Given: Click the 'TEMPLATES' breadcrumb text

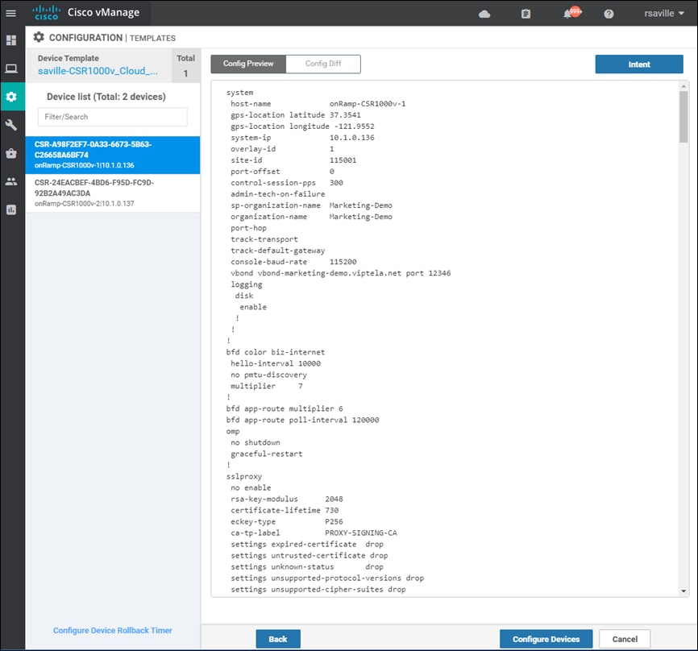Looking at the screenshot, I should 152,38.
